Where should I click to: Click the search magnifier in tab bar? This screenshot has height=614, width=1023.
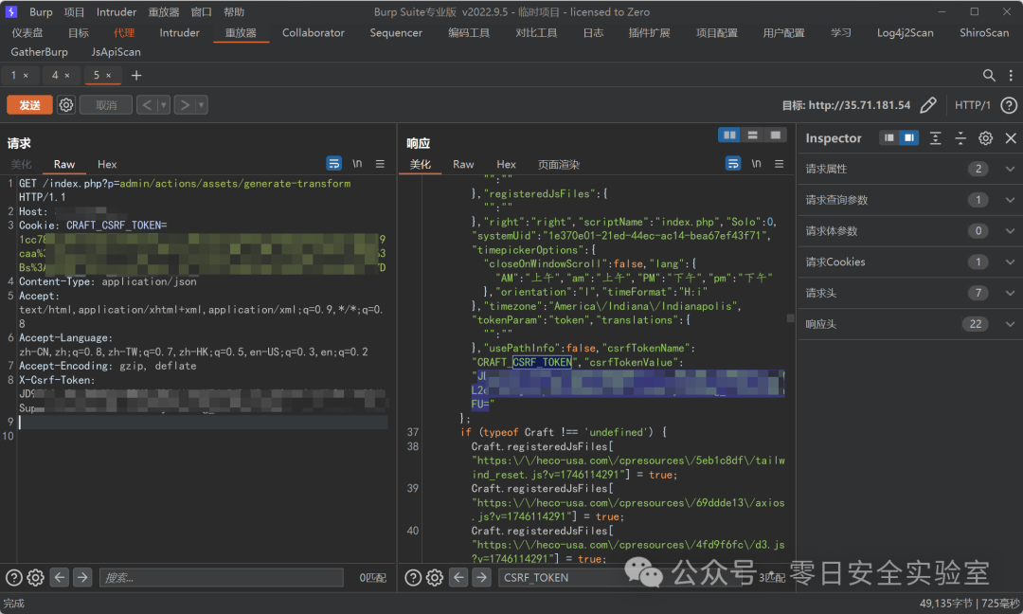(989, 76)
